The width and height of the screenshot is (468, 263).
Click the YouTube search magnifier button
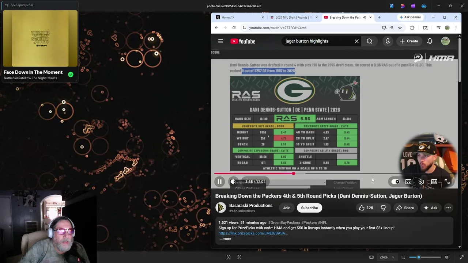(370, 41)
